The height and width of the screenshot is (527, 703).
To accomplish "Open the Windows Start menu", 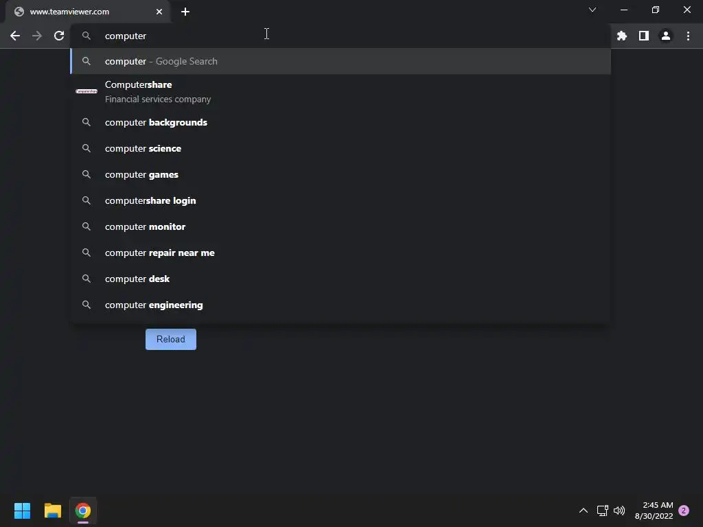I will (x=22, y=511).
